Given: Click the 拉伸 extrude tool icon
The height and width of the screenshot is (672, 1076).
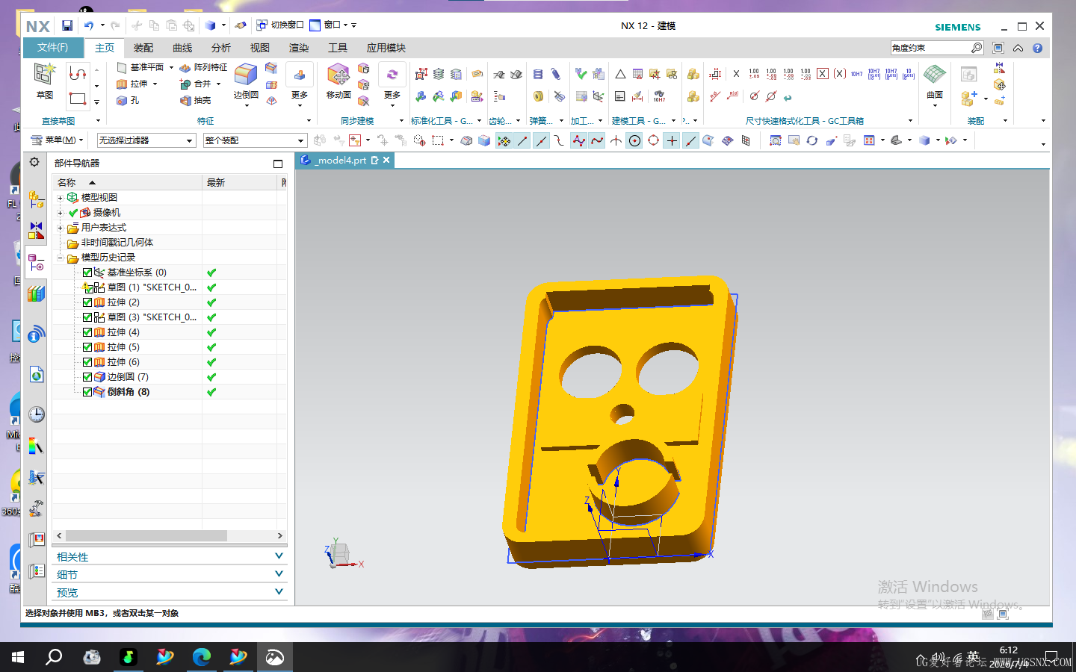Looking at the screenshot, I should (122, 84).
